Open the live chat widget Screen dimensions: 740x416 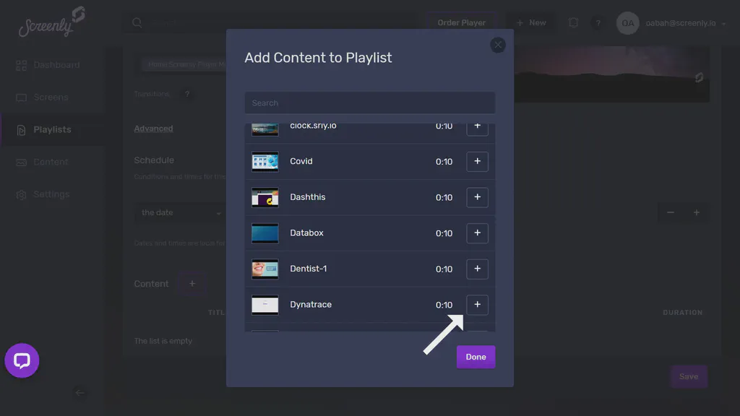22,360
